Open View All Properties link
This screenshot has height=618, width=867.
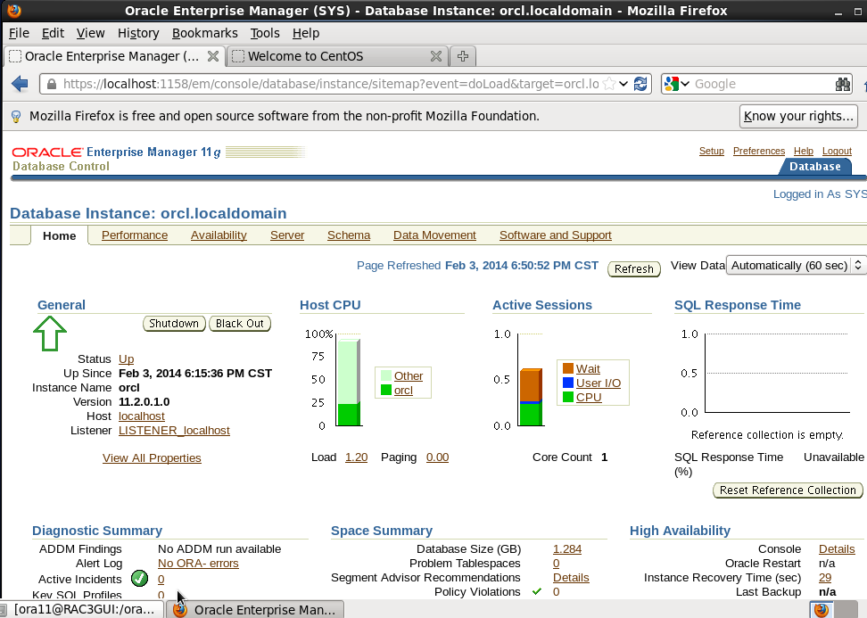[152, 458]
